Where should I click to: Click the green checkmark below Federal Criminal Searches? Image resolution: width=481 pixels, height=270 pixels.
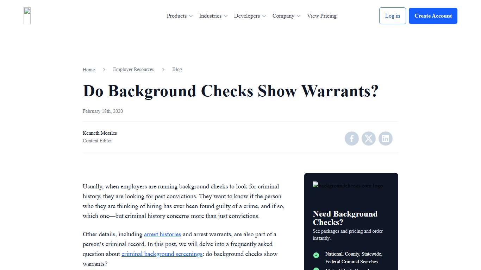coord(316,269)
